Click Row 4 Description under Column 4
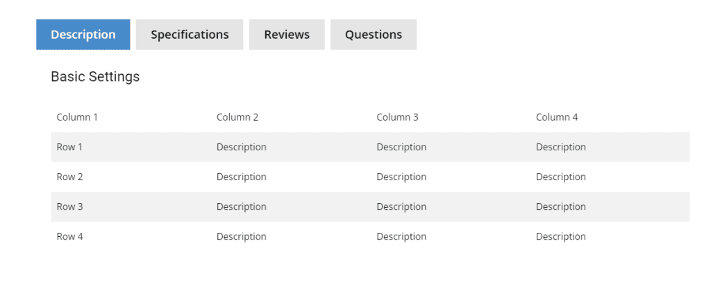711x282 pixels. coord(561,237)
